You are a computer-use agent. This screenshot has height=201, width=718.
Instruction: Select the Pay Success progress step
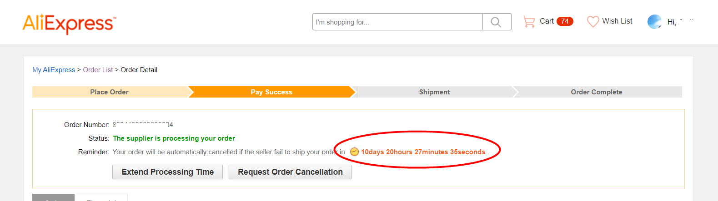click(271, 92)
